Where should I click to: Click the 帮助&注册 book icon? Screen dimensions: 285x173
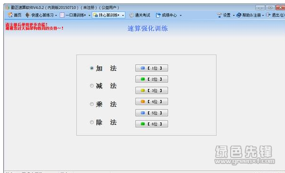[x=239, y=15]
